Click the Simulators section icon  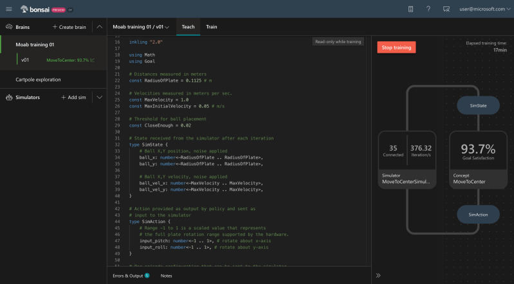pos(9,97)
